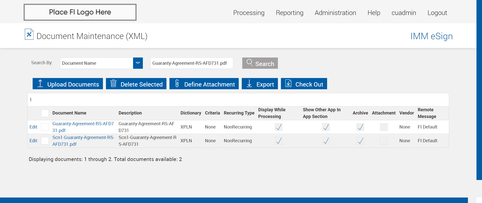Toggle Display While Processing for Scn1 row
Viewport: 482px width, 203px height.
[x=279, y=141]
